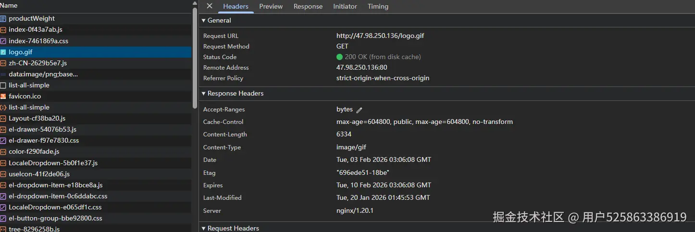Click the Accept-Ranges header name
Screen dimensions: 695x232
point(224,109)
